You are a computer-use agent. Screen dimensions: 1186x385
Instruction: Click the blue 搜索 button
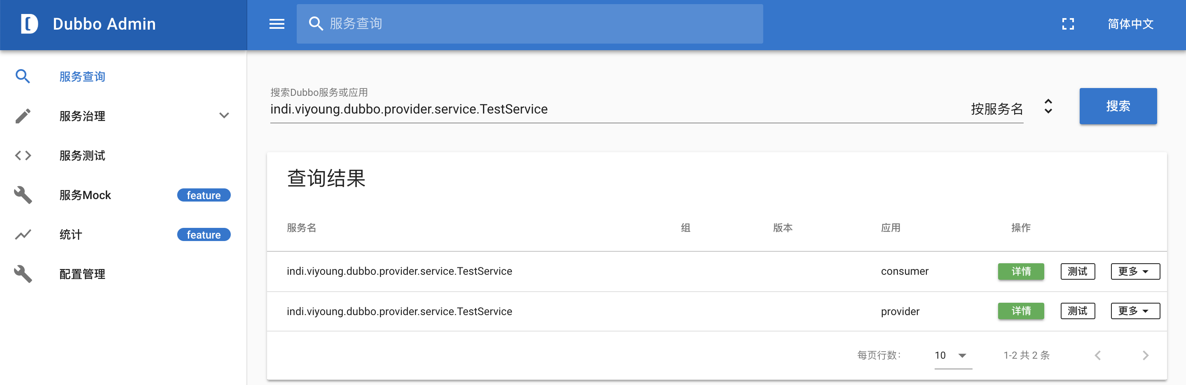(x=1118, y=106)
